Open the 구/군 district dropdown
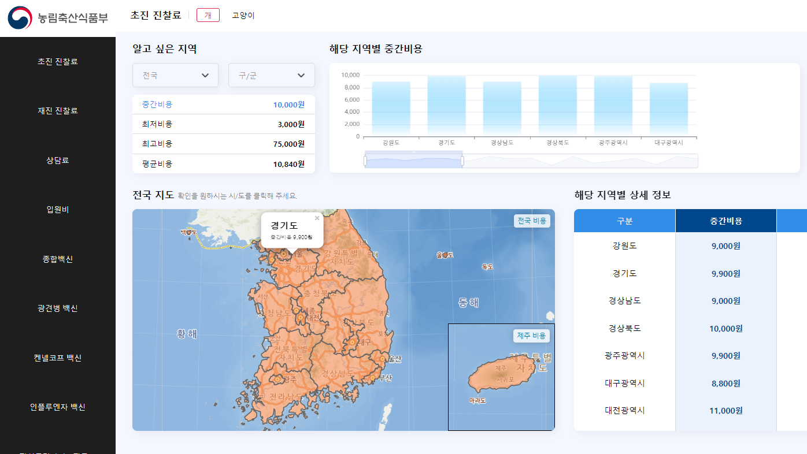Screen dimensions: 807x454 (271, 75)
